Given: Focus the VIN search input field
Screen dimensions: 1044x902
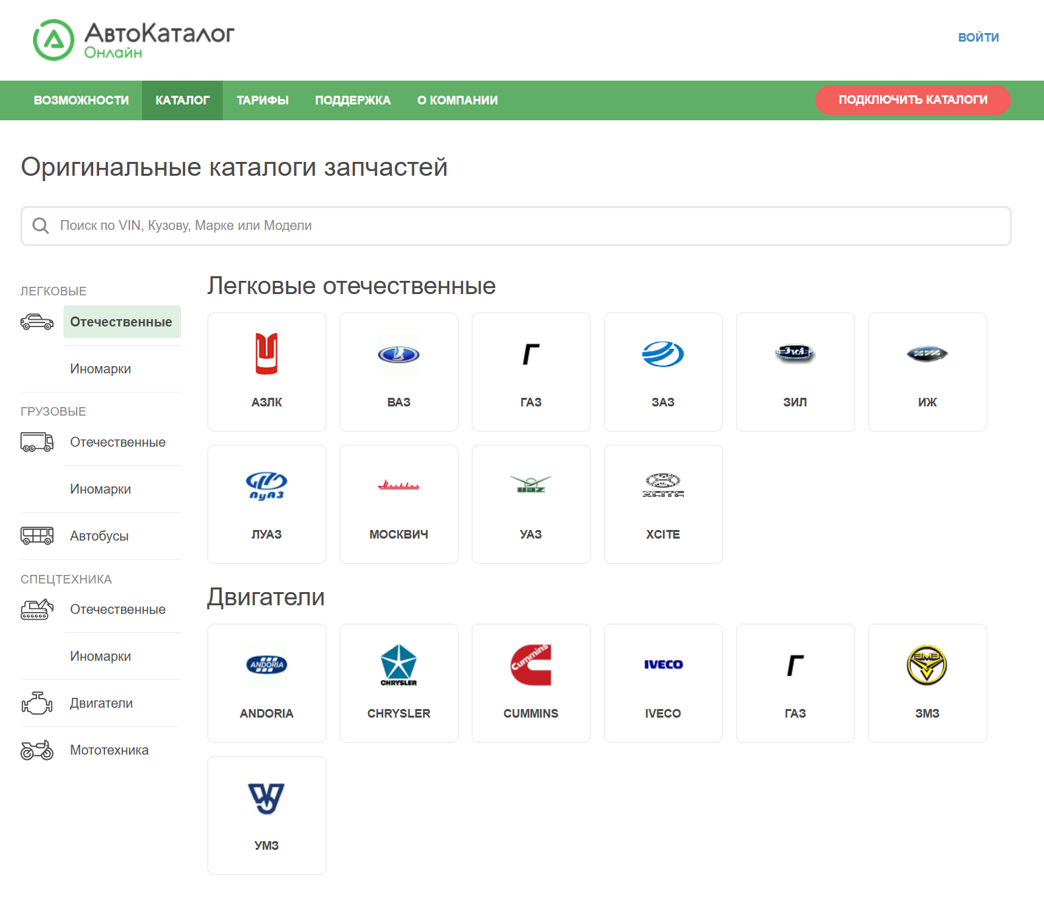Looking at the screenshot, I should click(x=516, y=226).
